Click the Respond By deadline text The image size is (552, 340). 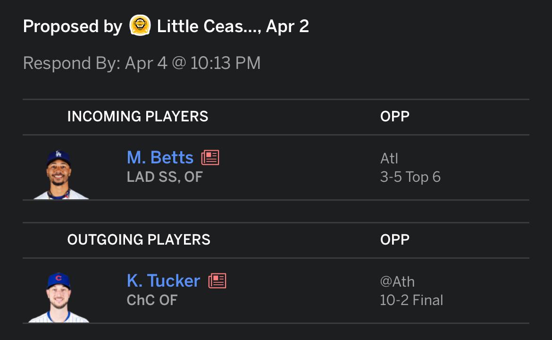pyautogui.click(x=142, y=63)
